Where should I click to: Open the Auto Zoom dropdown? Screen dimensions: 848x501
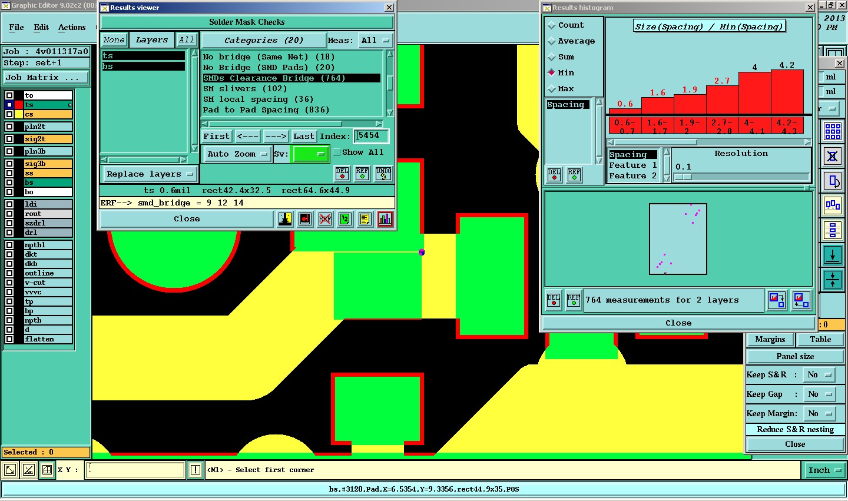point(237,154)
